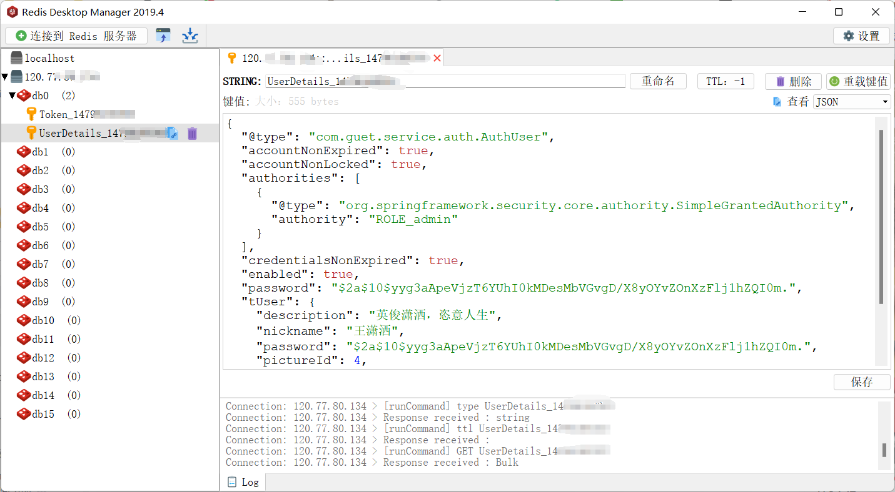Click the Delete (删除) key button
The image size is (895, 492).
click(793, 81)
